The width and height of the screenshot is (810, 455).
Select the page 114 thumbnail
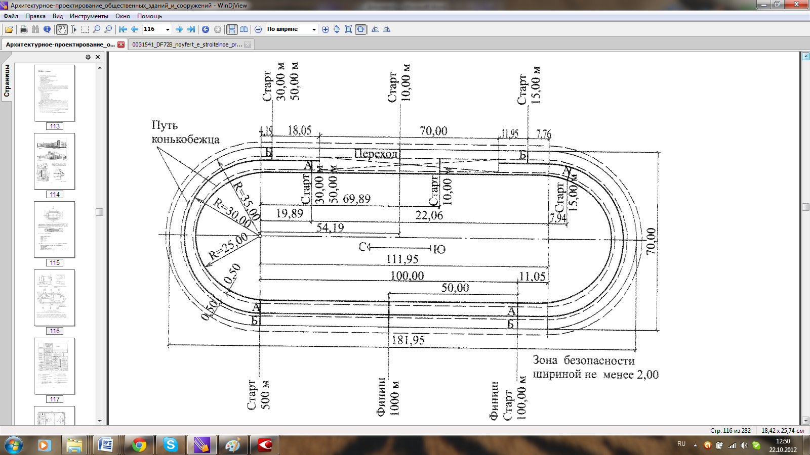click(54, 161)
